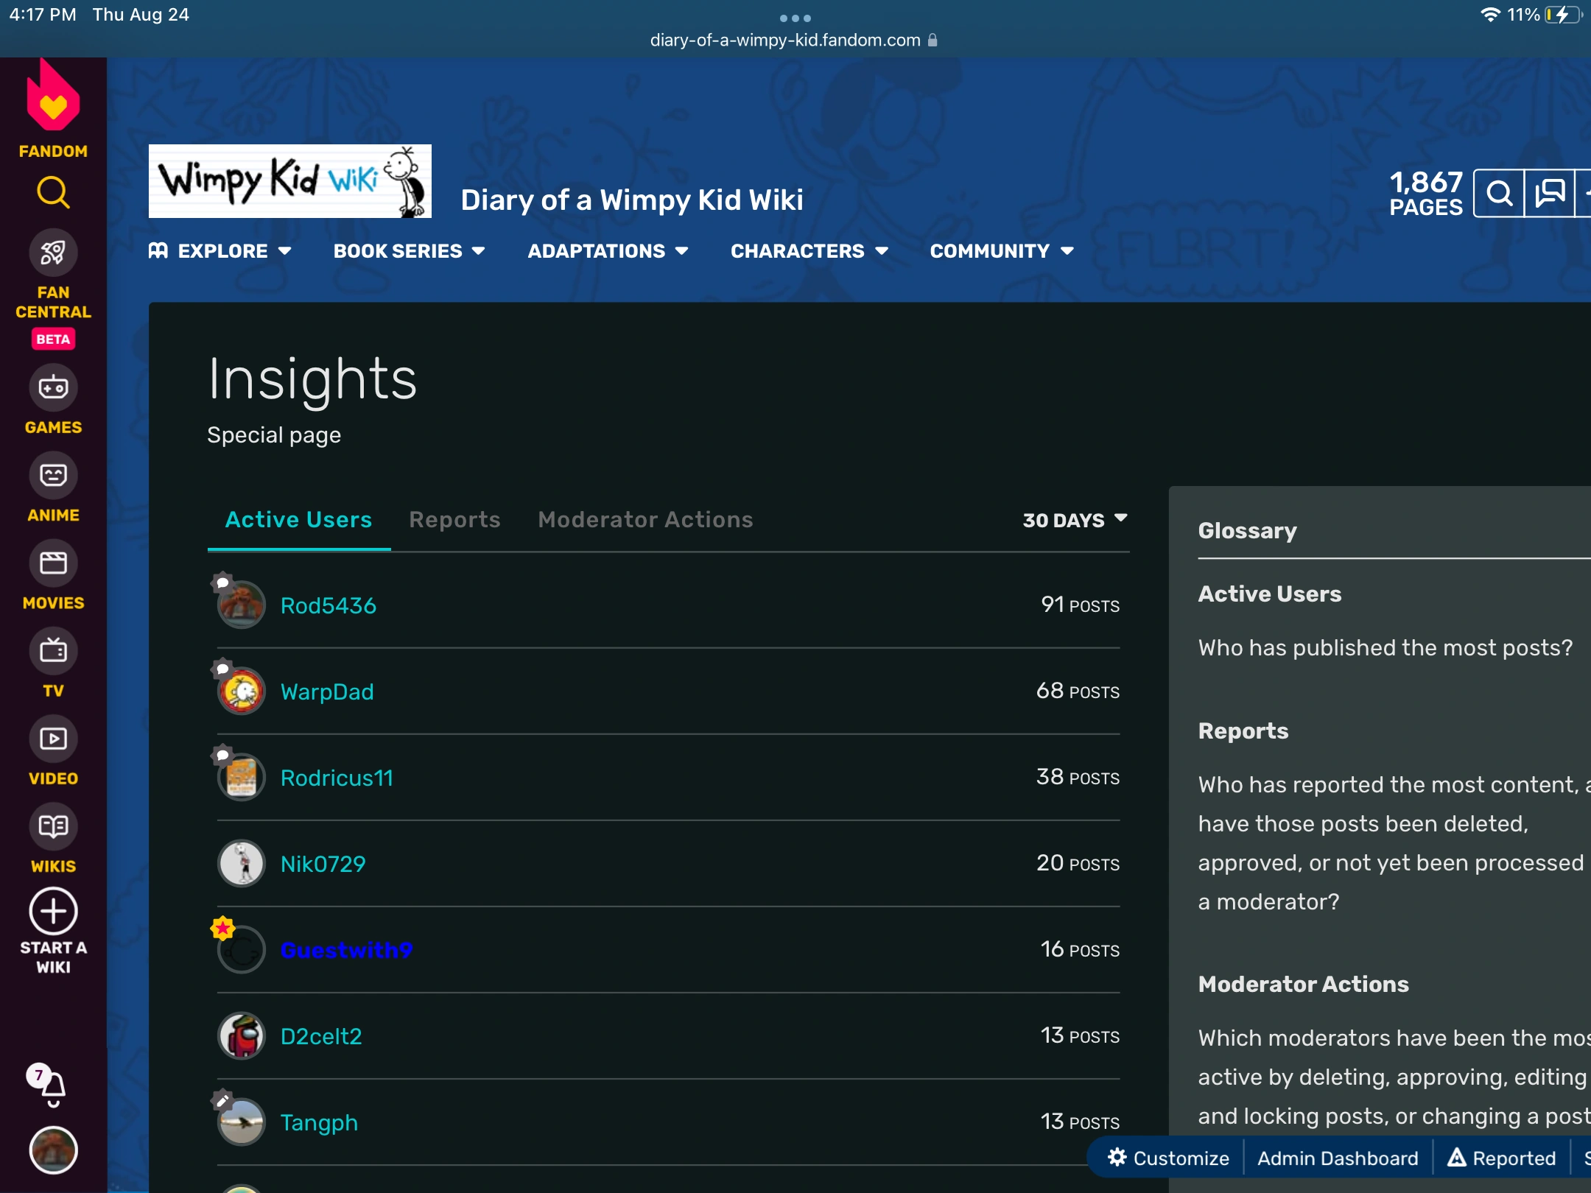Image resolution: width=1591 pixels, height=1193 pixels.
Task: Expand the Characters navigation dropdown
Action: point(809,251)
